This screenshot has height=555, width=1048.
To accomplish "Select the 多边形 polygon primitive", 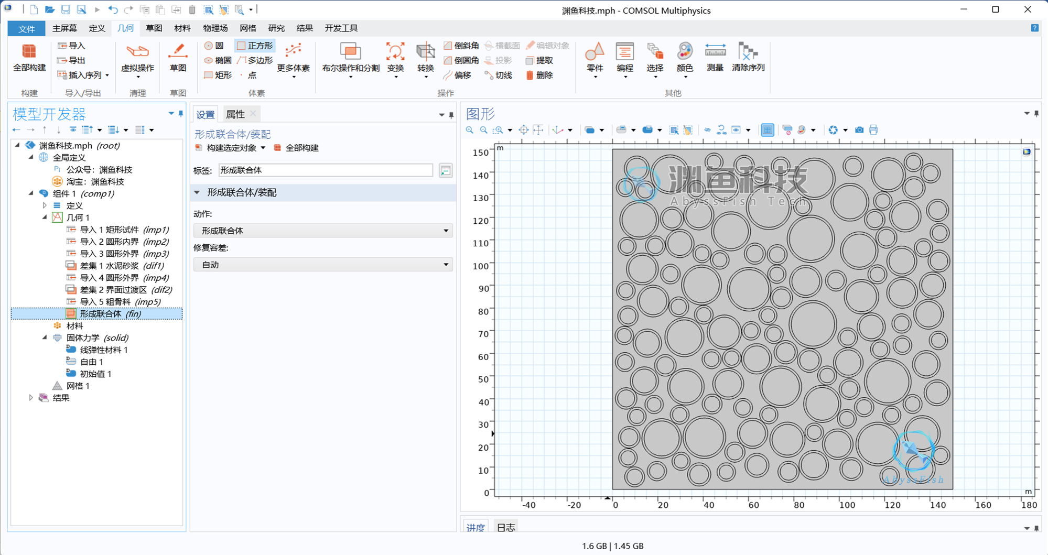I will (x=255, y=61).
